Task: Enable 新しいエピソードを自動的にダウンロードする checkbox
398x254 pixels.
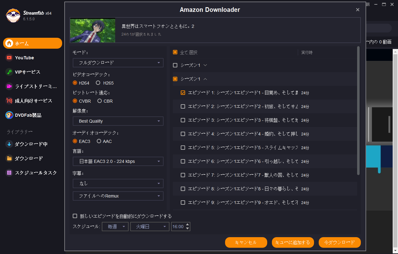Action: 75,216
